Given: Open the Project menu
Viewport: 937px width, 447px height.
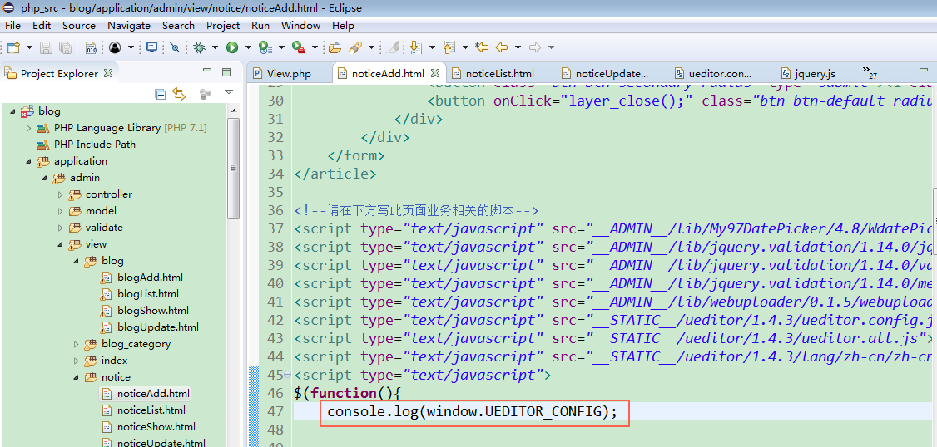Looking at the screenshot, I should point(223,26).
